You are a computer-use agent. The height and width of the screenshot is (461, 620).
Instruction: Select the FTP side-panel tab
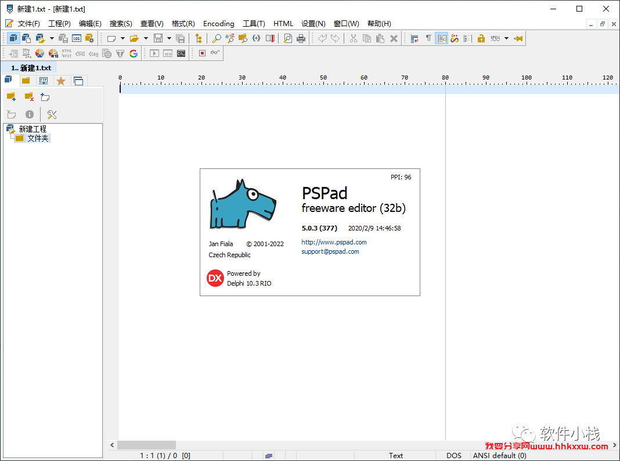44,81
